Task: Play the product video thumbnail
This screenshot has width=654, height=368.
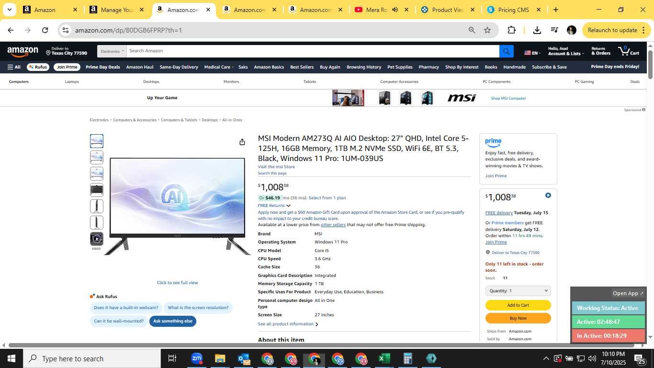Action: pos(97,239)
